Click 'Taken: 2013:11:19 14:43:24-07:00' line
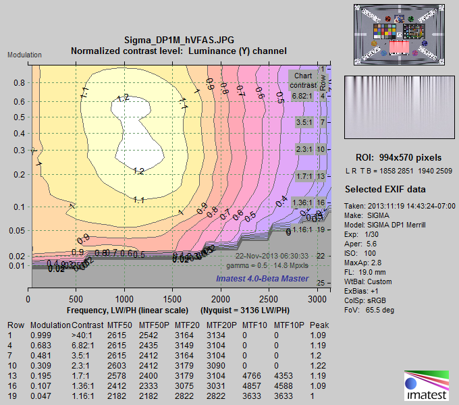Image resolution: width=459 pixels, height=405 pixels. [x=400, y=206]
